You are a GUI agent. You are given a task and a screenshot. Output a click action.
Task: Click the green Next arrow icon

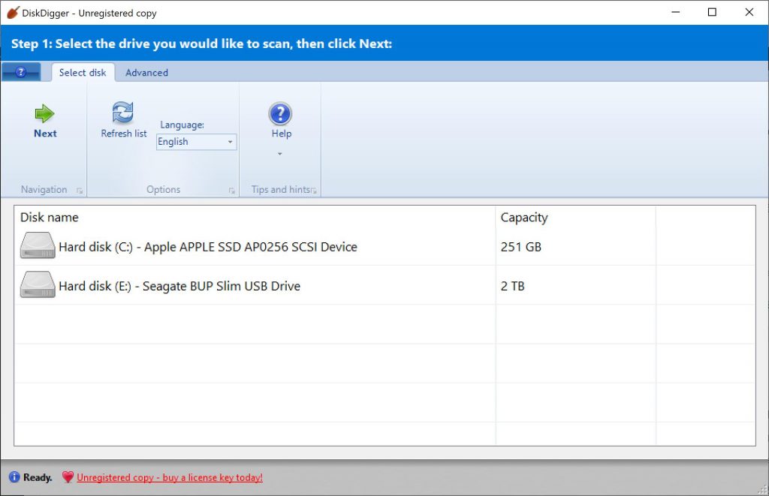tap(44, 114)
